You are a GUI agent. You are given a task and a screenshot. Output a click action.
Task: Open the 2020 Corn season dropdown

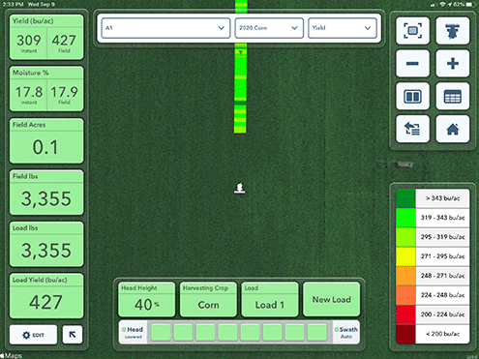pos(269,28)
